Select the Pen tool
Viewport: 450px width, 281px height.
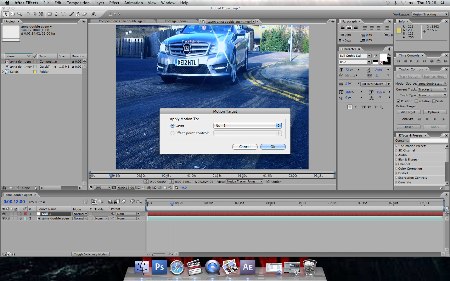[57, 14]
